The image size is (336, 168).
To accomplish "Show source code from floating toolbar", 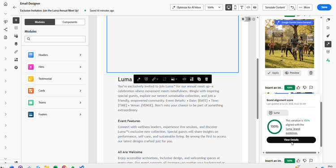I will tap(184, 79).
